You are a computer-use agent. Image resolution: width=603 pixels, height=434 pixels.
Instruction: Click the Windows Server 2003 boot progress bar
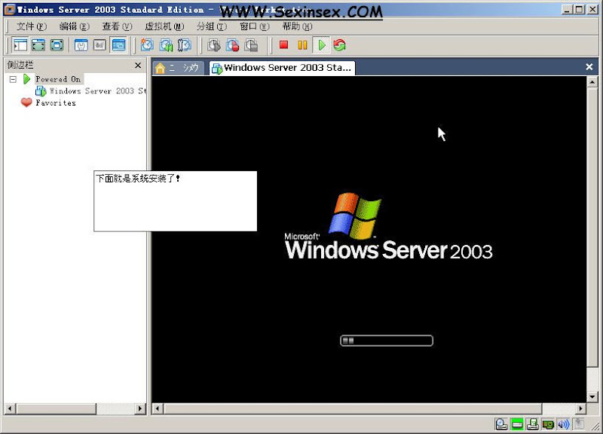[x=387, y=341]
